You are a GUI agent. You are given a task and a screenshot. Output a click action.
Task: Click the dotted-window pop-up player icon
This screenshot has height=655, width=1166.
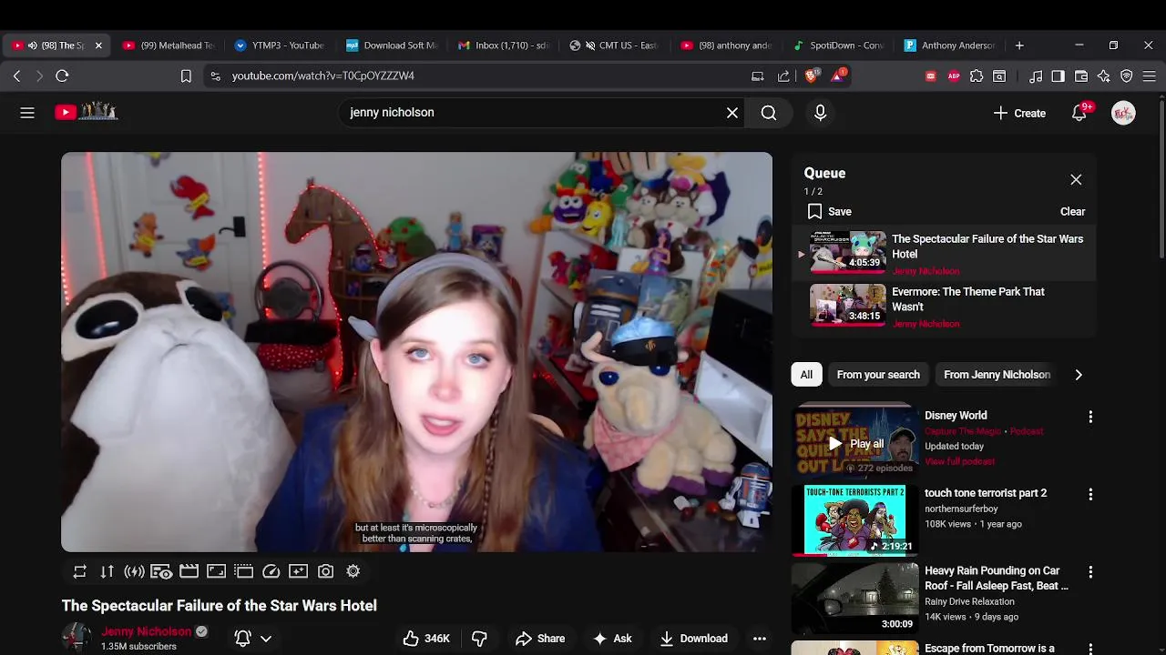(x=243, y=571)
